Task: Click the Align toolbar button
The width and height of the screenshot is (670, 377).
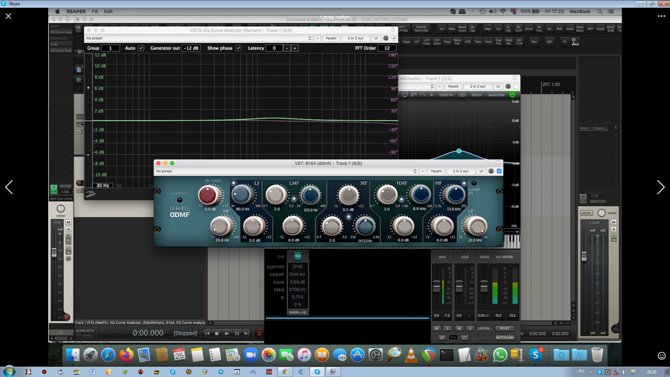Action: point(488,29)
